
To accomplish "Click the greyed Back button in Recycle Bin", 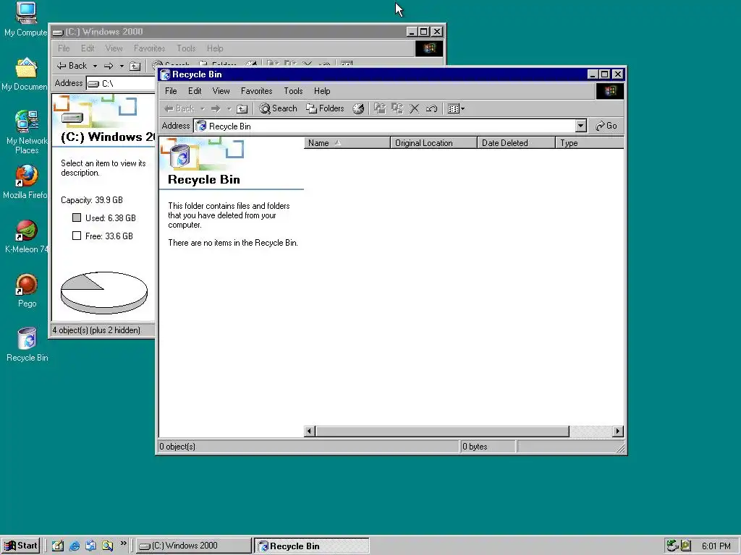I will point(179,108).
